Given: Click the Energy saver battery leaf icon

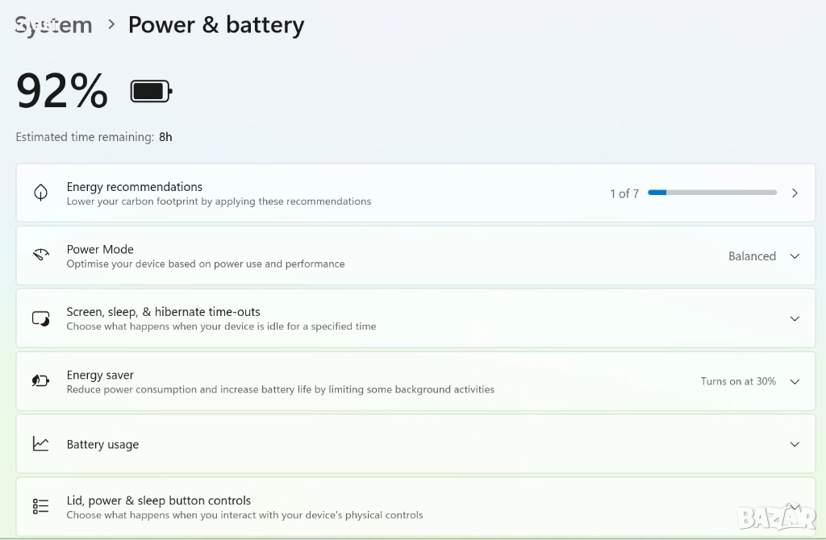Looking at the screenshot, I should pyautogui.click(x=40, y=381).
